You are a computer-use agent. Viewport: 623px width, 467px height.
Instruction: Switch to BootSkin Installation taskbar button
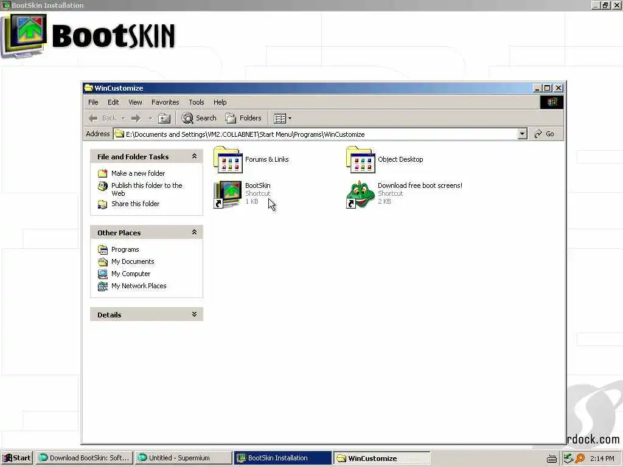282,458
